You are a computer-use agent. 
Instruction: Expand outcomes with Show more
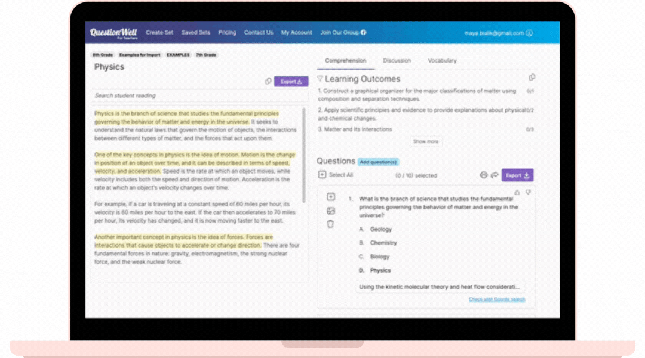click(x=426, y=141)
